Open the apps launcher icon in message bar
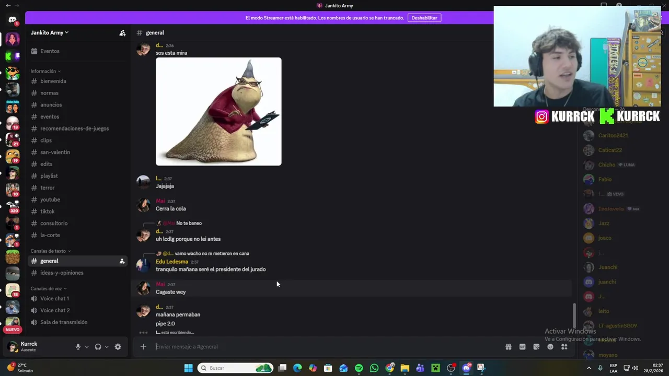Image resolution: width=669 pixels, height=376 pixels. pos(564,347)
